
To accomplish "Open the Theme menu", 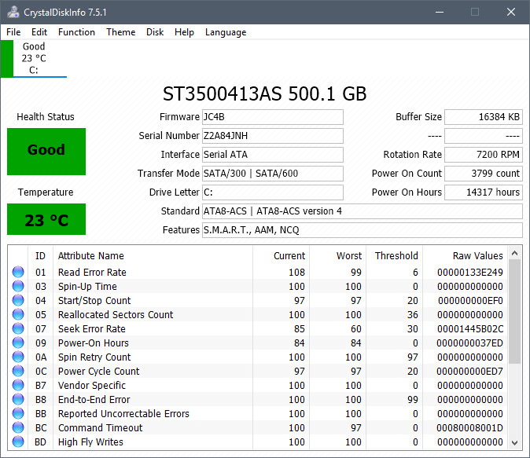I will pyautogui.click(x=120, y=32).
